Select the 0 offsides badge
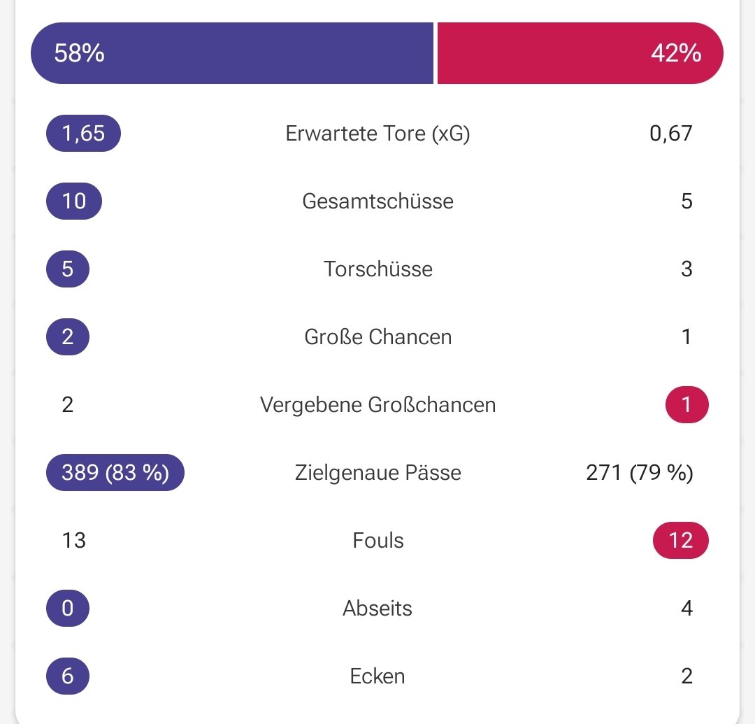 point(68,609)
